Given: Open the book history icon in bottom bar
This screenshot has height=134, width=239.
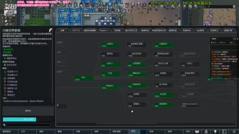Looking at the screenshot, I should coord(197,132).
